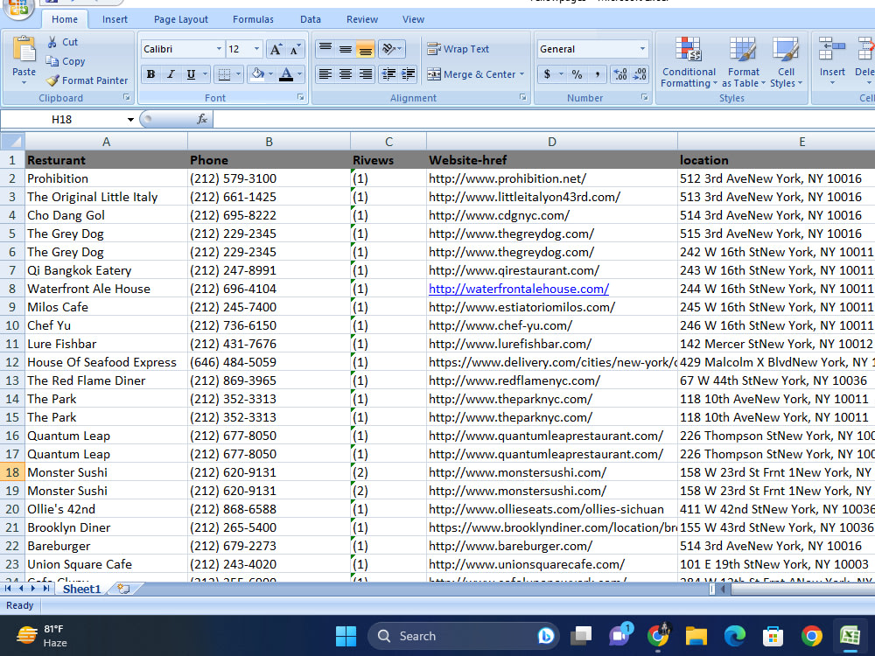Screen dimensions: 875x656
Task: Click Insert cells button
Action: pos(832,62)
